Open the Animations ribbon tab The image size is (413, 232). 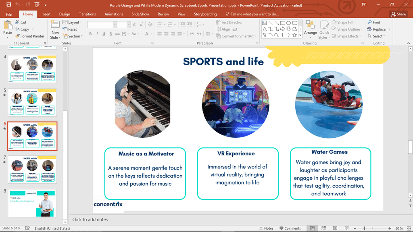tap(114, 14)
